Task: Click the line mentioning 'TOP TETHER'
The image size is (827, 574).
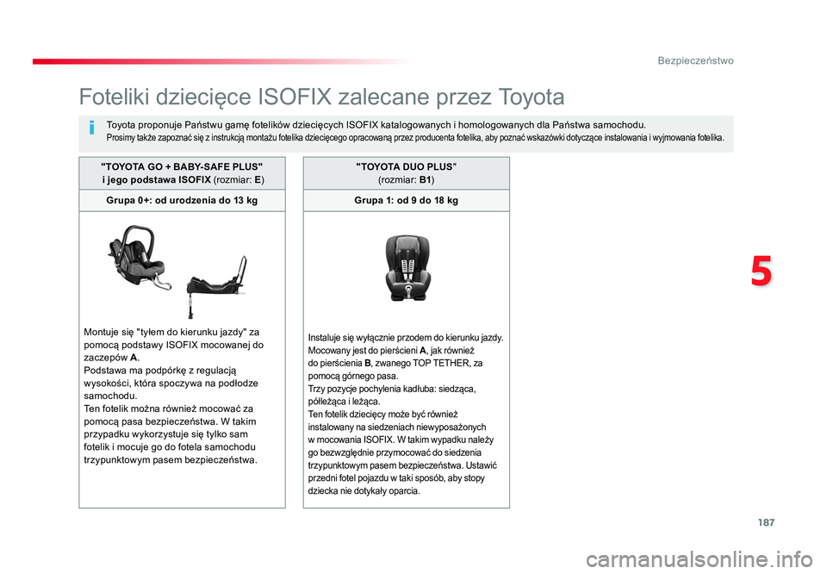Action: pyautogui.click(x=395, y=364)
